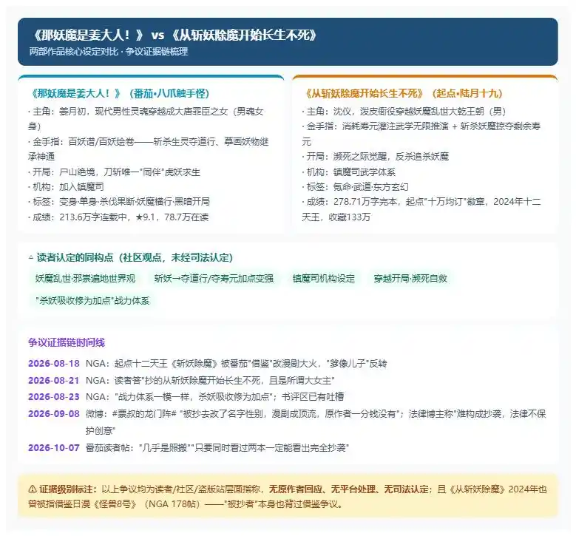576x536 pixels.
Task: Click the line 开局：尸山绝境
Action: tap(115, 172)
